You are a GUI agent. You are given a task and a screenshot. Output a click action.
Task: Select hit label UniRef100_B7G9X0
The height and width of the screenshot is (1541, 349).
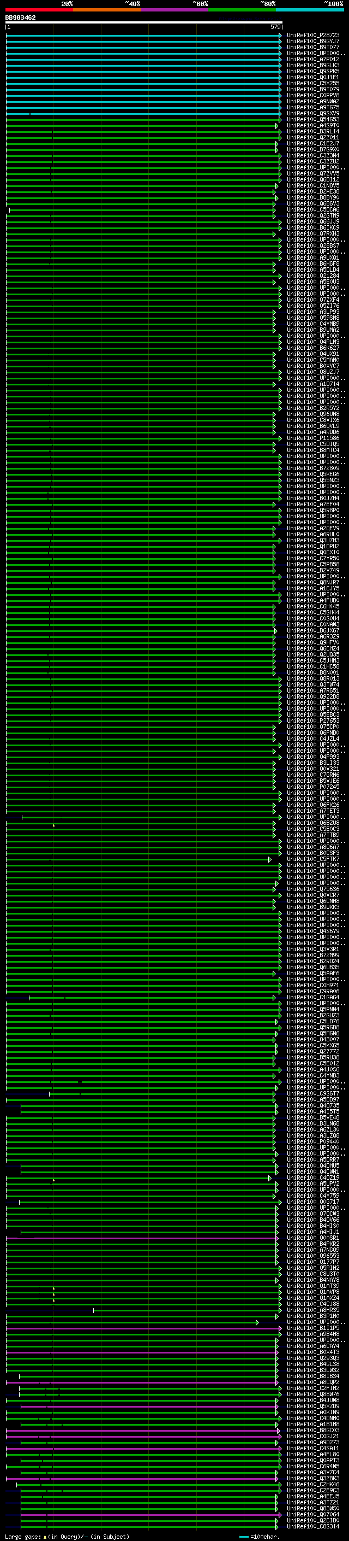[312, 150]
